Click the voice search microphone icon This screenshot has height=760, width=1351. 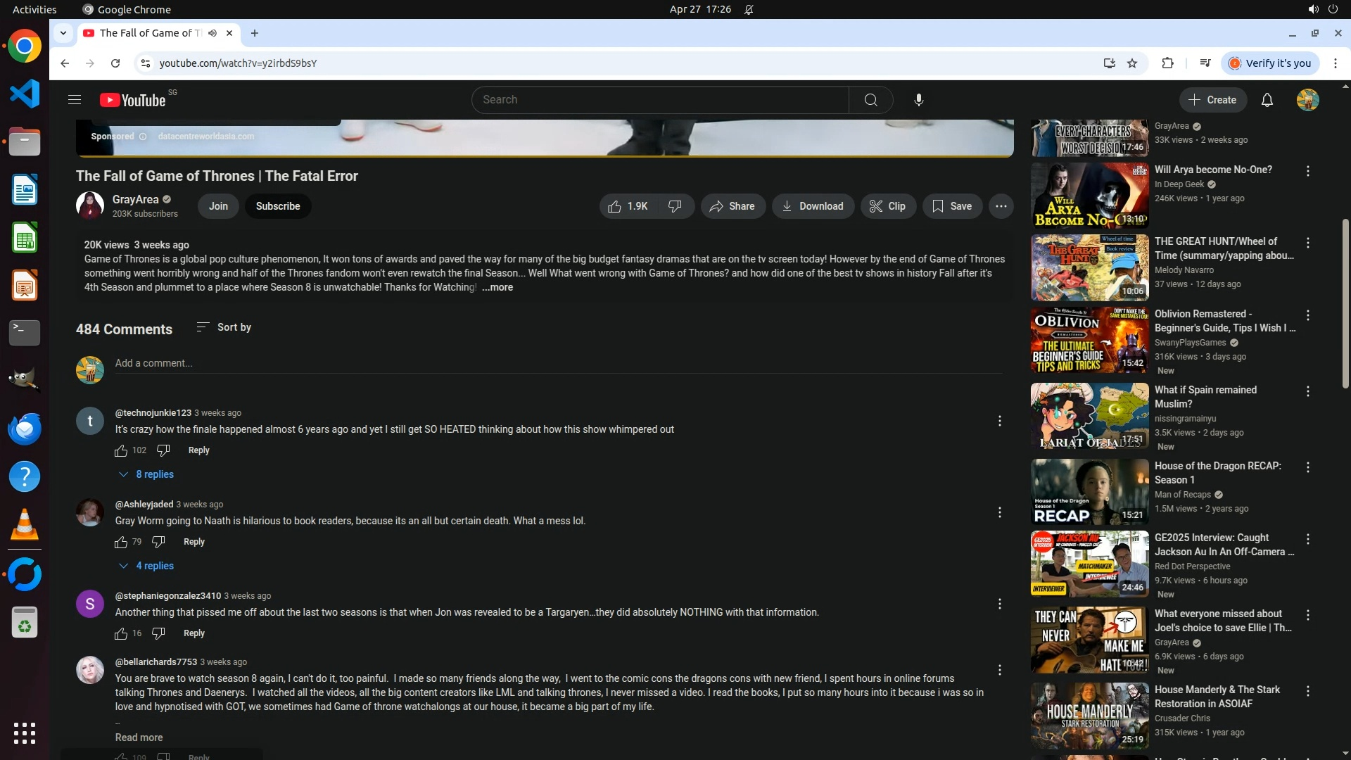coord(918,100)
